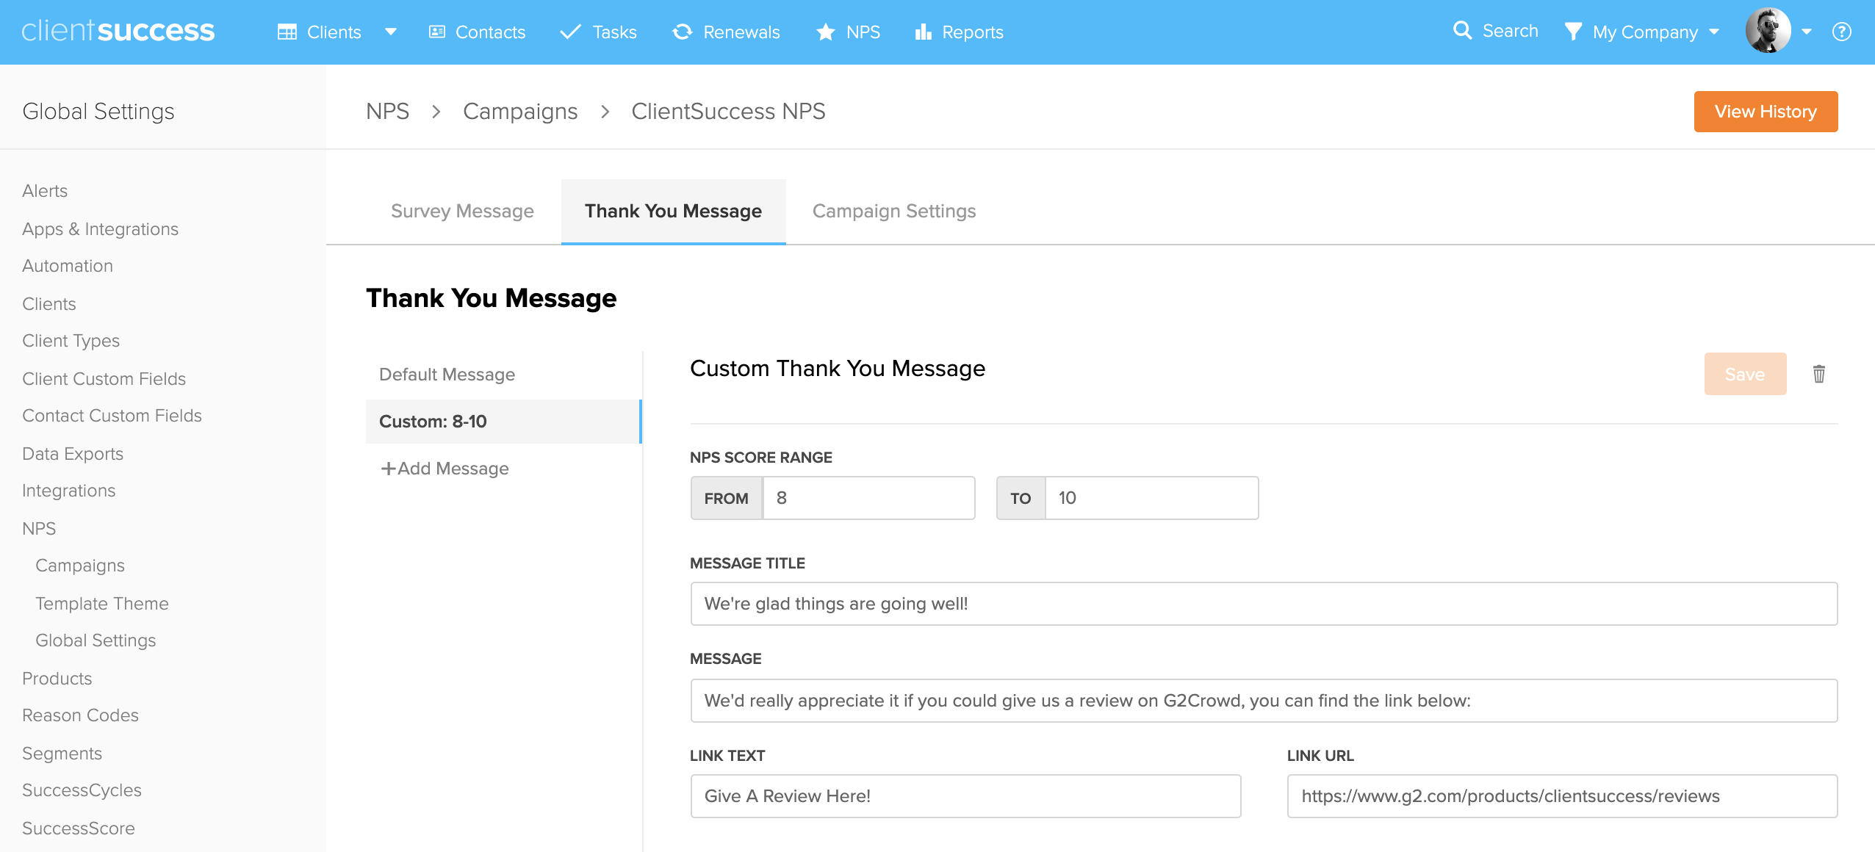Select the Thank You Message tab
This screenshot has width=1875, height=852.
point(673,211)
